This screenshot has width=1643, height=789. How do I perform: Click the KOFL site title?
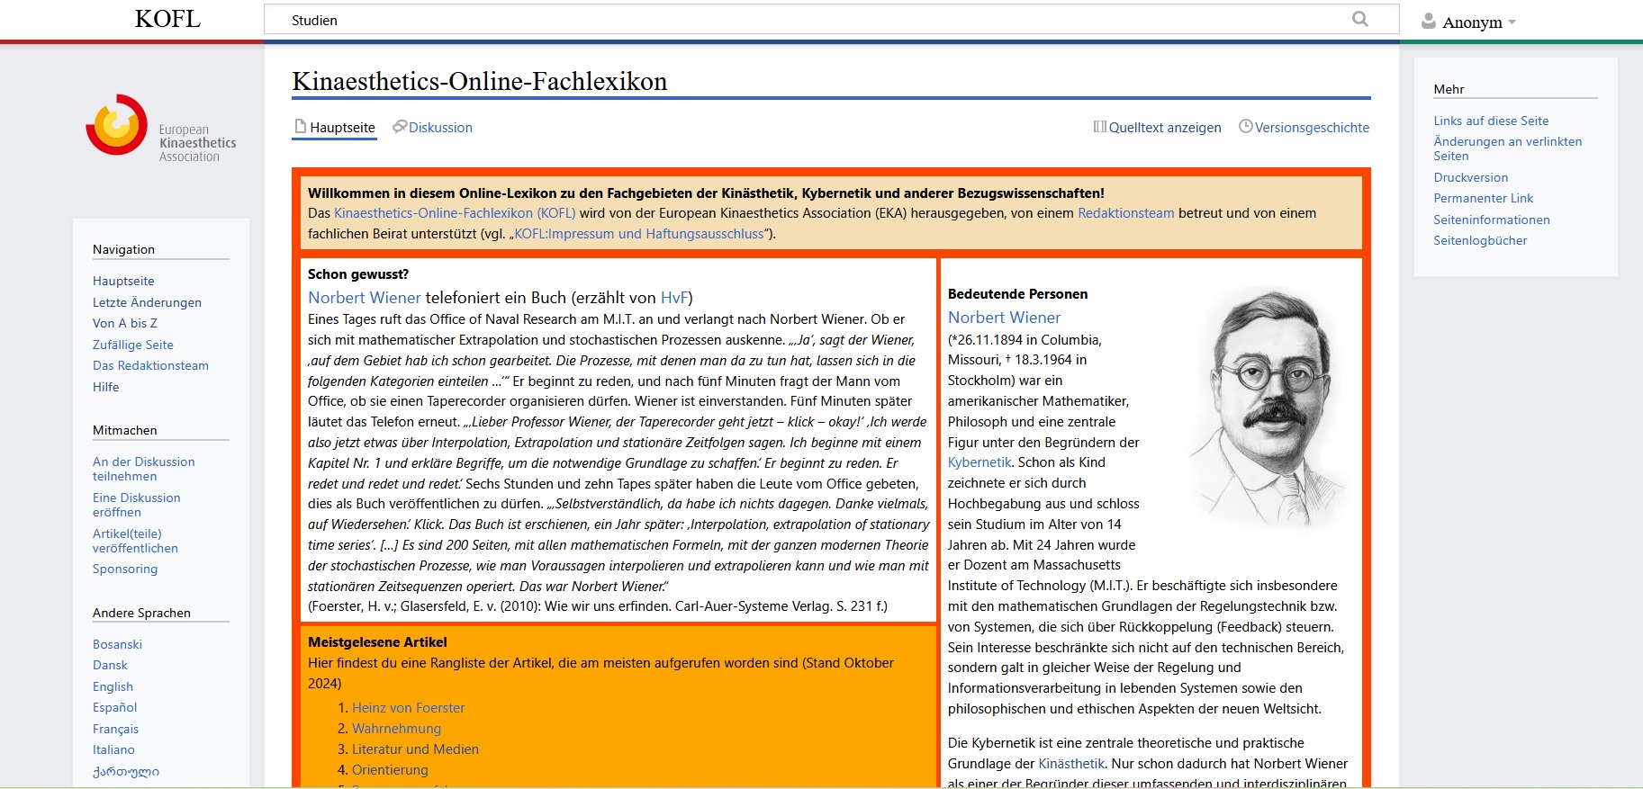coord(167,19)
